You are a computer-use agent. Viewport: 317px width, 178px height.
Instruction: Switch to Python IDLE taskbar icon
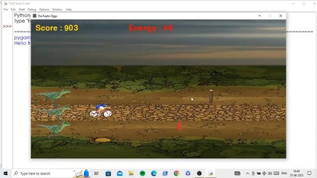[x=211, y=174]
